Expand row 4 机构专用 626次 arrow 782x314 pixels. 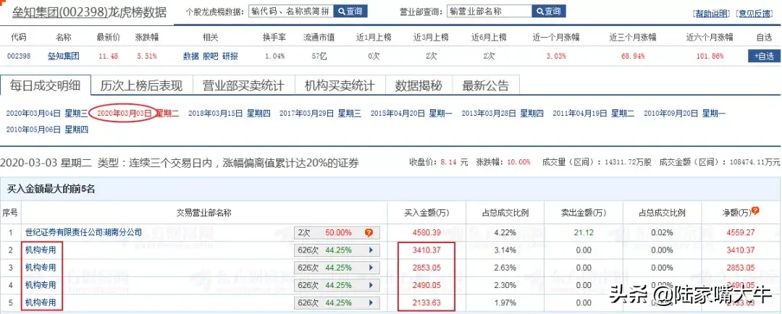pos(371,284)
